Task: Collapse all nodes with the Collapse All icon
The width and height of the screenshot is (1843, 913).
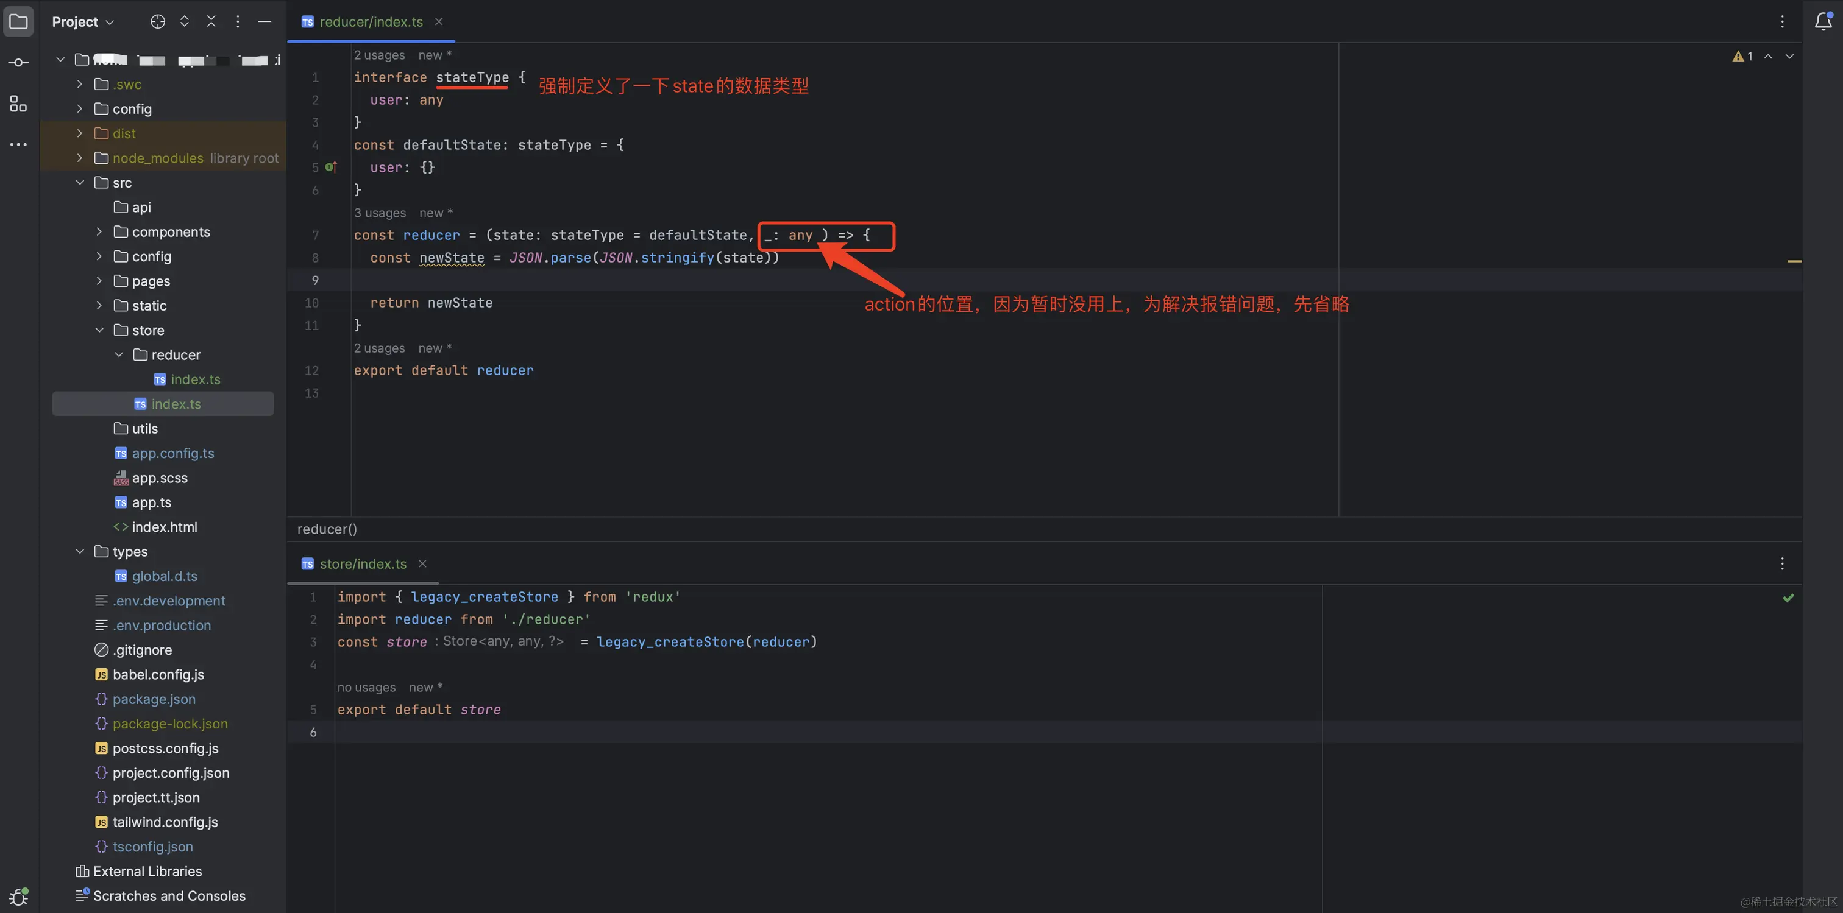Action: click(211, 21)
